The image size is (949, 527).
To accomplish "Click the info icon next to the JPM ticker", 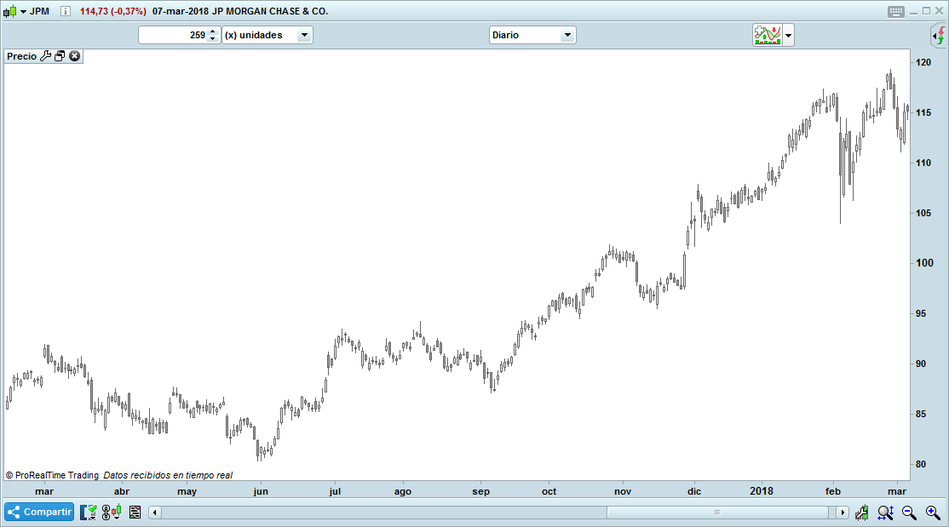I will (66, 12).
